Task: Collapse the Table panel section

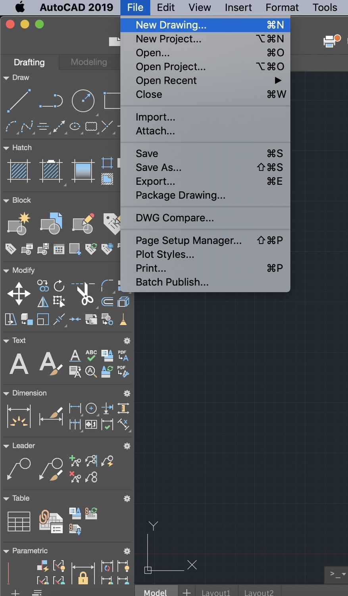Action: pyautogui.click(x=6, y=499)
